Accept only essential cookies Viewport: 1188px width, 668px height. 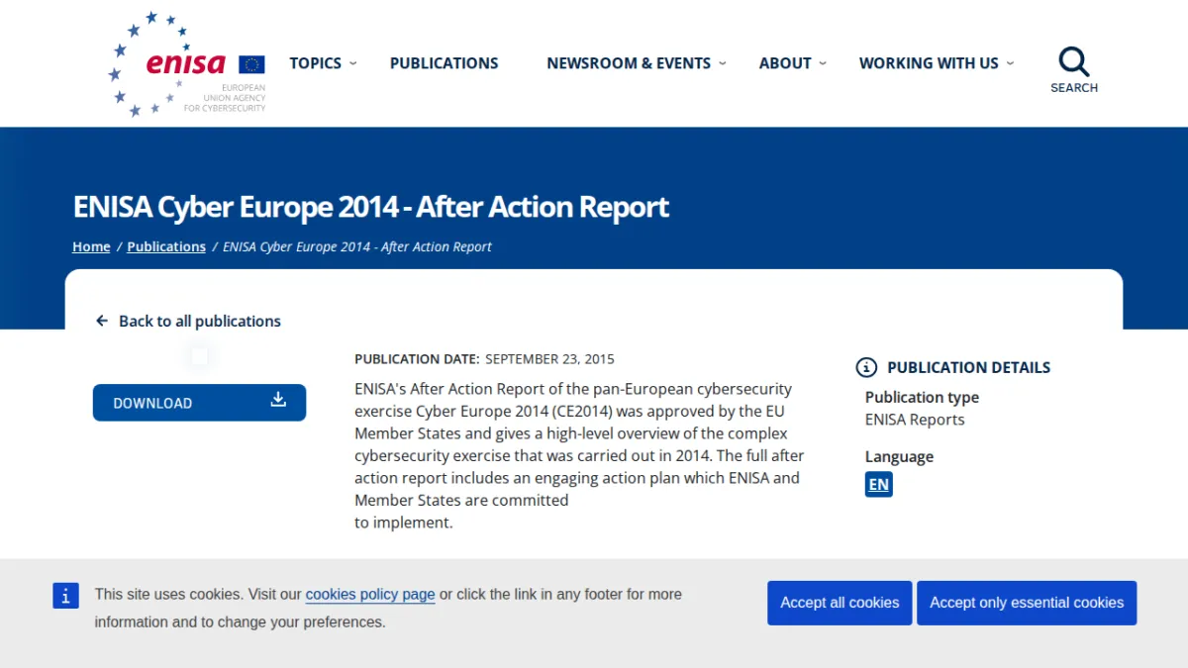[x=1027, y=603]
